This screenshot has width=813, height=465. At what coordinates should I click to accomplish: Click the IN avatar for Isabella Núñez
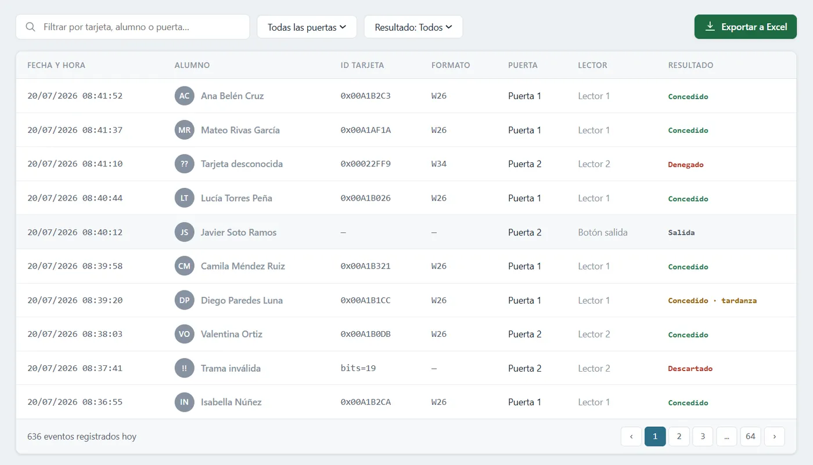(184, 402)
